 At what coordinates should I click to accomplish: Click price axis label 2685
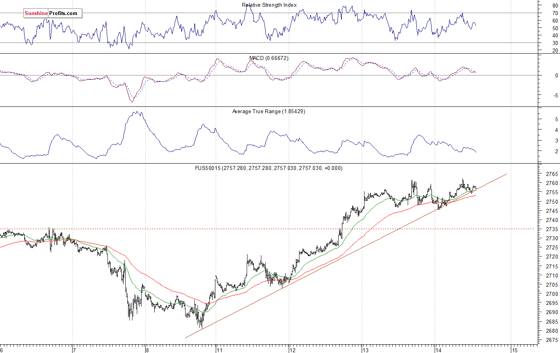point(552,322)
